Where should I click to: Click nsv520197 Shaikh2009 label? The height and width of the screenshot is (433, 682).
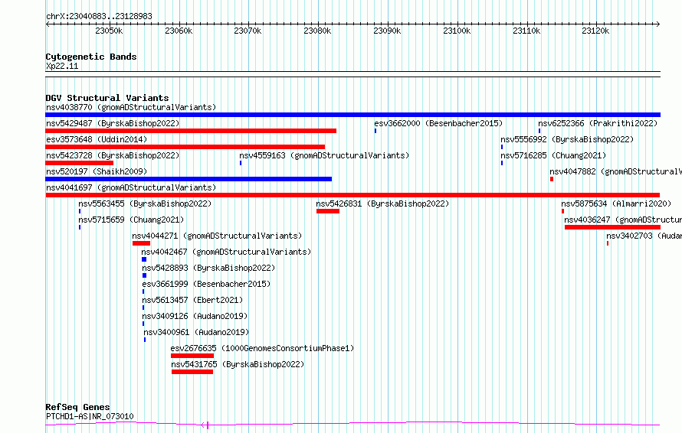97,171
